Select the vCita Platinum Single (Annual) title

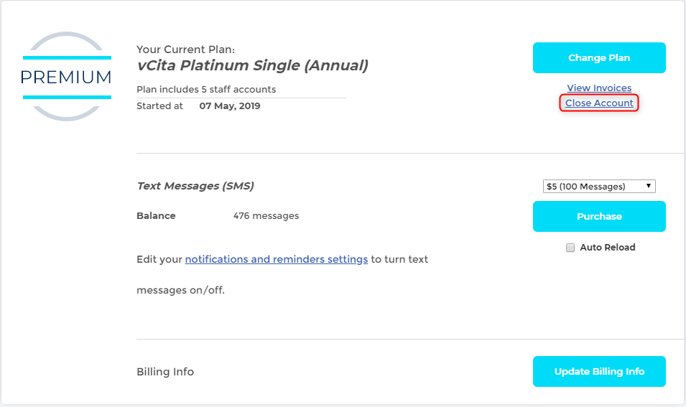pos(252,65)
